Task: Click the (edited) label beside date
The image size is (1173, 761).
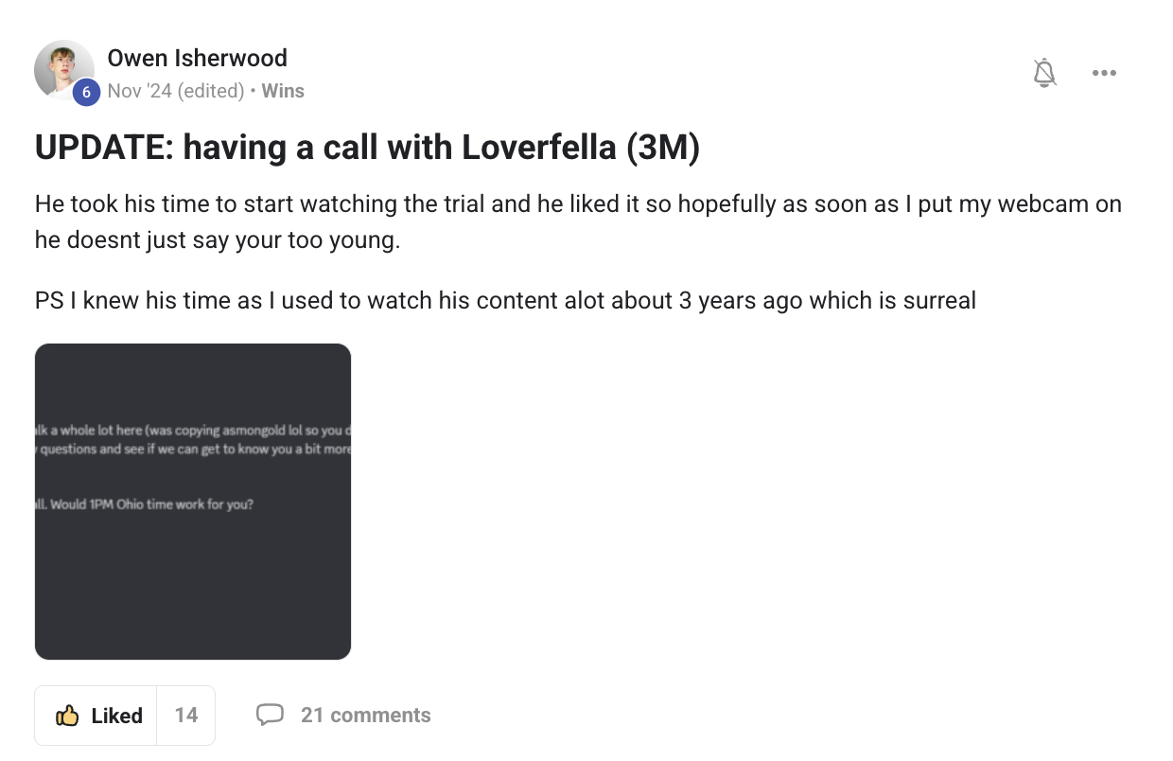Action: point(209,91)
